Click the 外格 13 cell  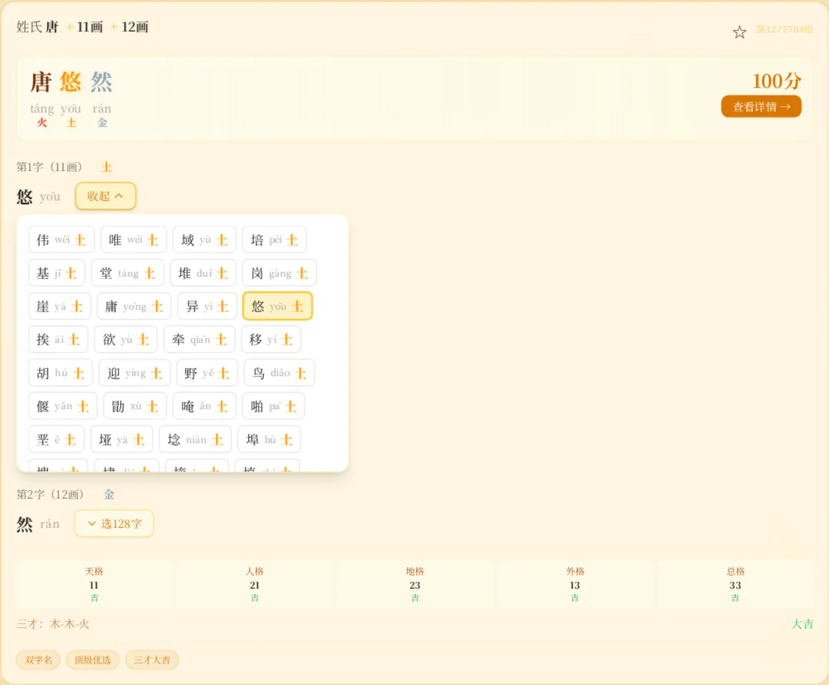575,584
